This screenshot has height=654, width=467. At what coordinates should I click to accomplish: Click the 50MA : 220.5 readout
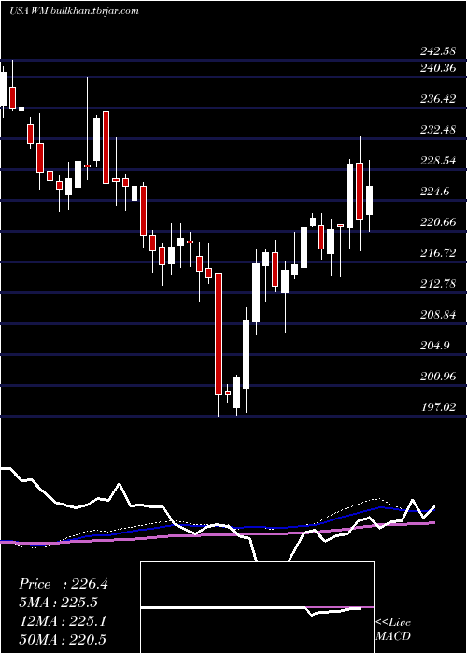[63, 640]
